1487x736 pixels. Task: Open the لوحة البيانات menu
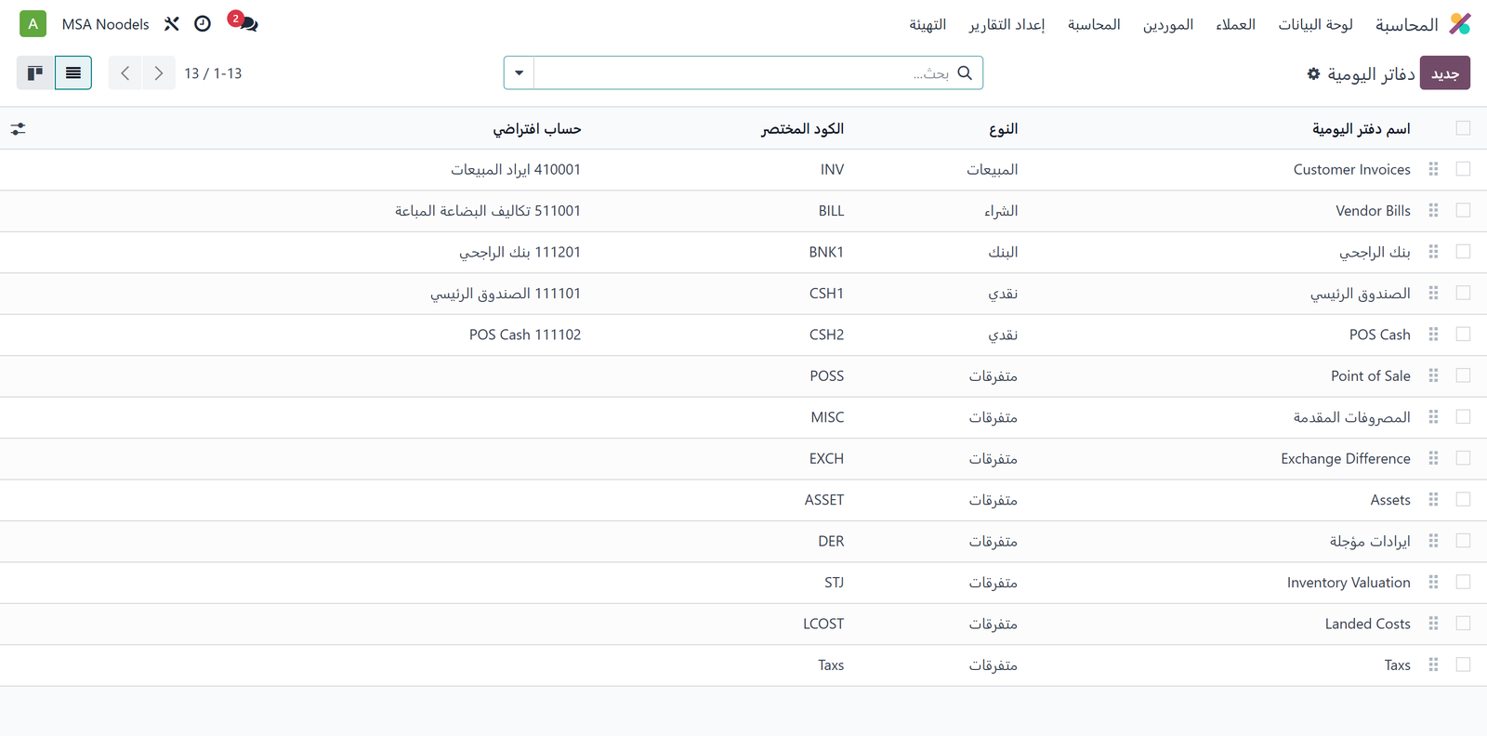(1315, 24)
